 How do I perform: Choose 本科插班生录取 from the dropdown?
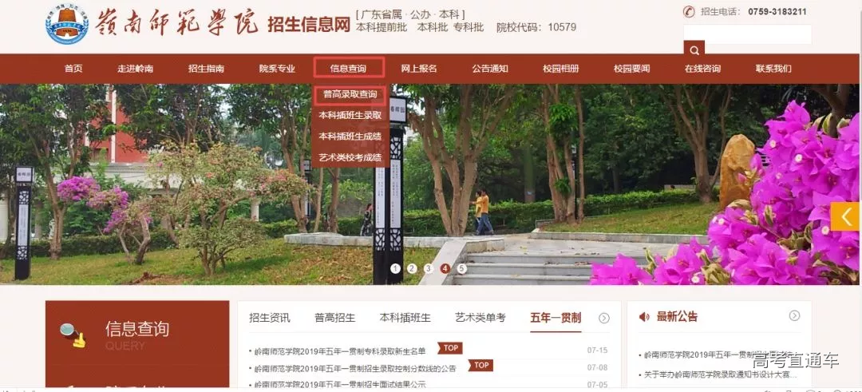tap(350, 116)
